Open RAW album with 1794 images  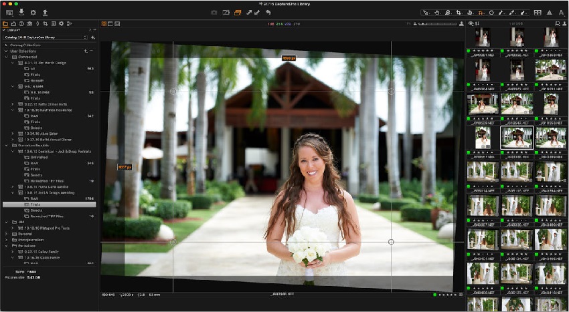point(50,198)
